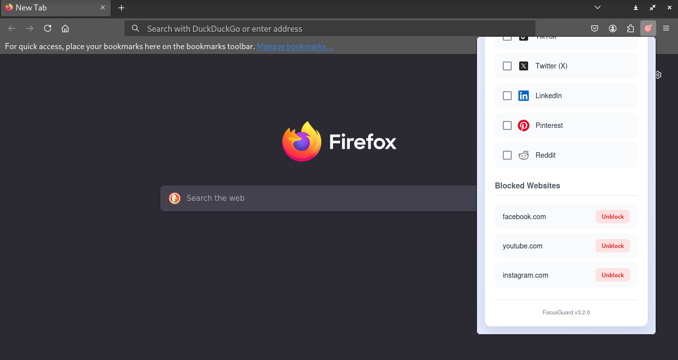Click the FocusGuard extension toolbar icon

click(x=648, y=29)
